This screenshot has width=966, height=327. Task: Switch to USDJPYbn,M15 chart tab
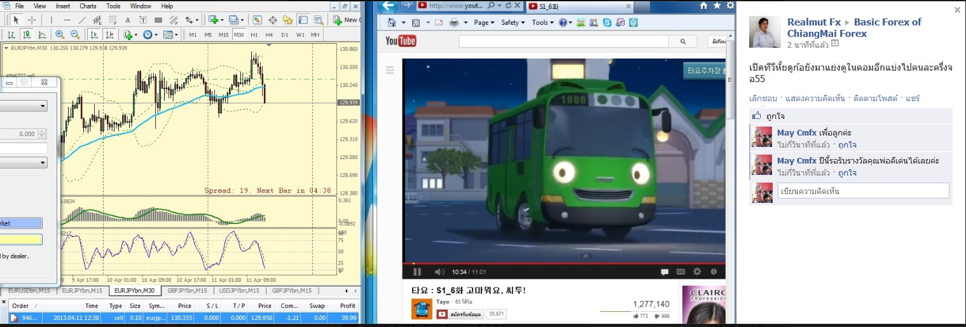pos(239,291)
